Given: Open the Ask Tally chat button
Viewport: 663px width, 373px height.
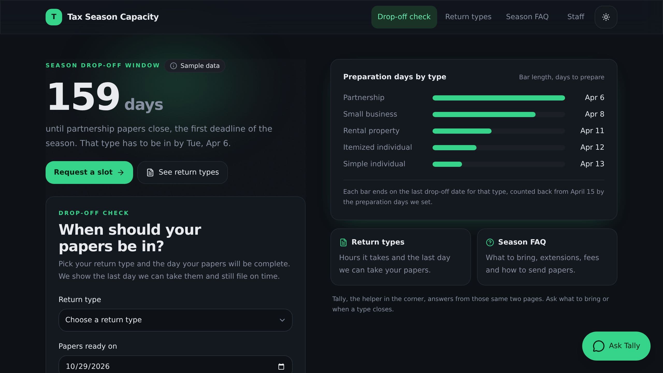Looking at the screenshot, I should (616, 346).
